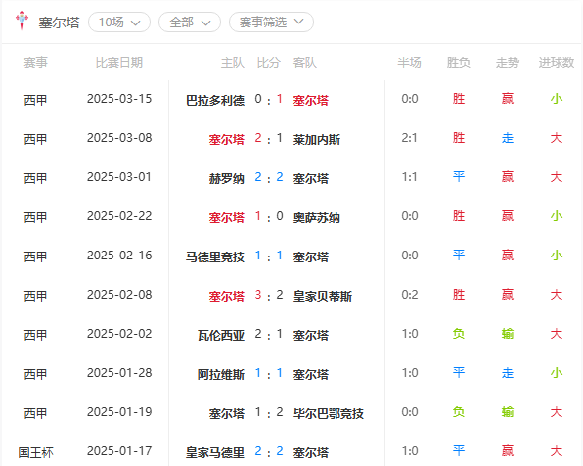This screenshot has height=466, width=583.
Task: Click the 进球数 column header
Action: [557, 62]
